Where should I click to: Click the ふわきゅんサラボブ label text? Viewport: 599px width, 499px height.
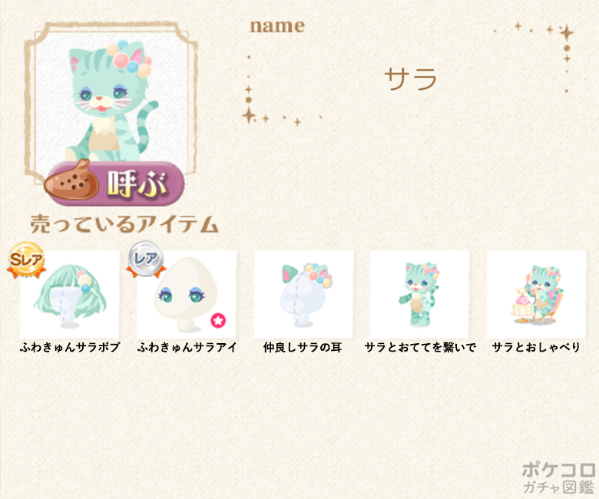pyautogui.click(x=70, y=347)
